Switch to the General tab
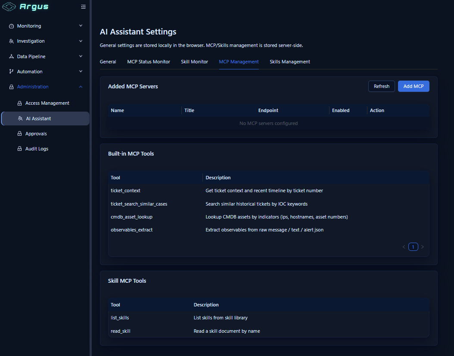This screenshot has width=454, height=356. coord(108,62)
